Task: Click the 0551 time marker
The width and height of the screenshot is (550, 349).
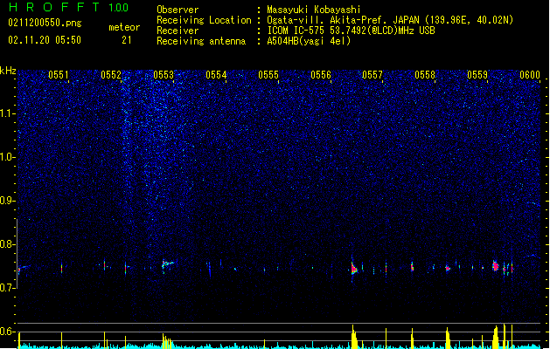Action: coord(59,75)
